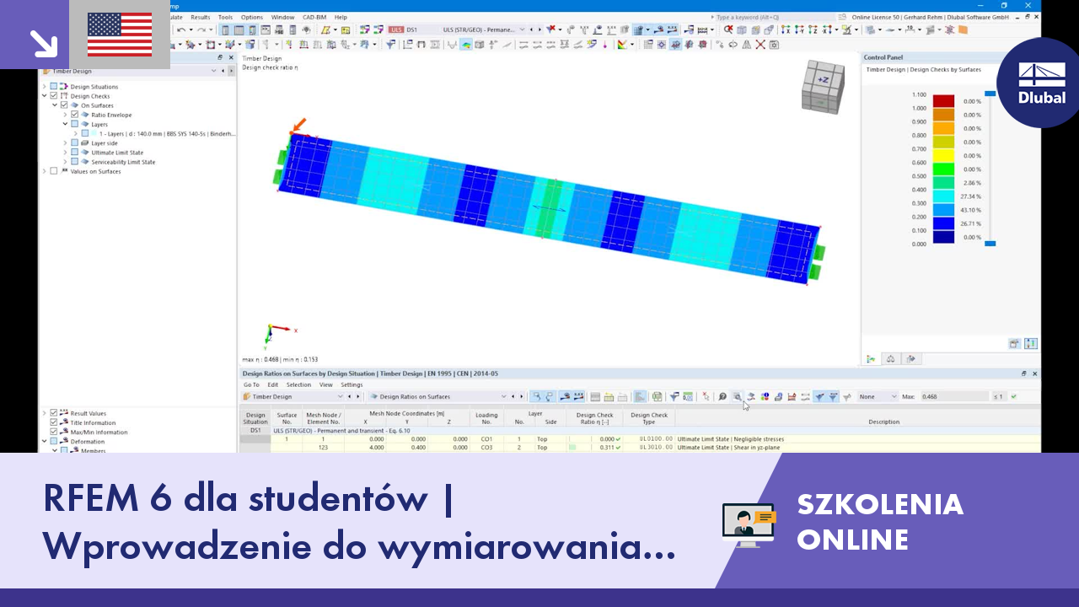Image resolution: width=1079 pixels, height=607 pixels.
Task: Collapse the Layers tree node
Action: [x=65, y=124]
